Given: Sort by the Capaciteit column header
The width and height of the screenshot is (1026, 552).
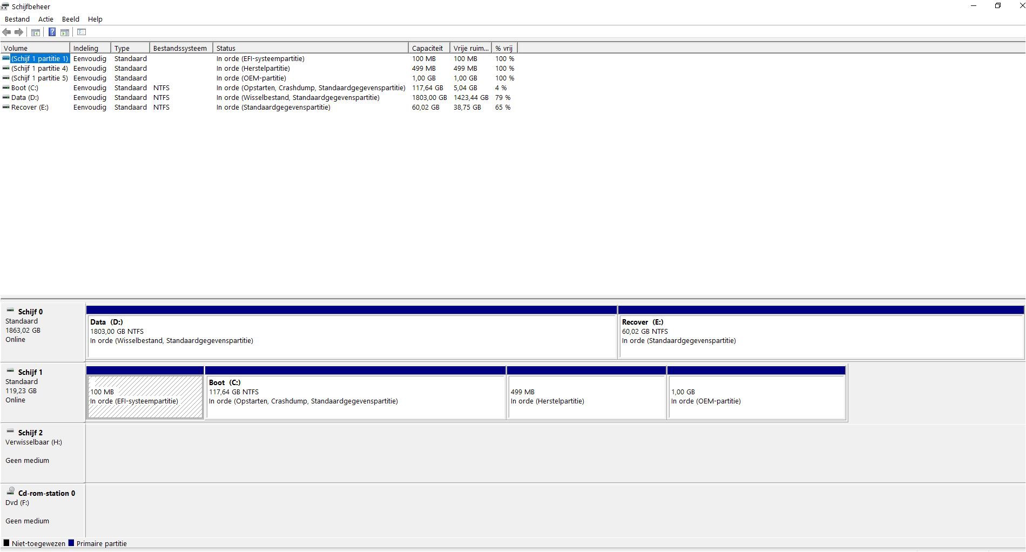Looking at the screenshot, I should (429, 48).
